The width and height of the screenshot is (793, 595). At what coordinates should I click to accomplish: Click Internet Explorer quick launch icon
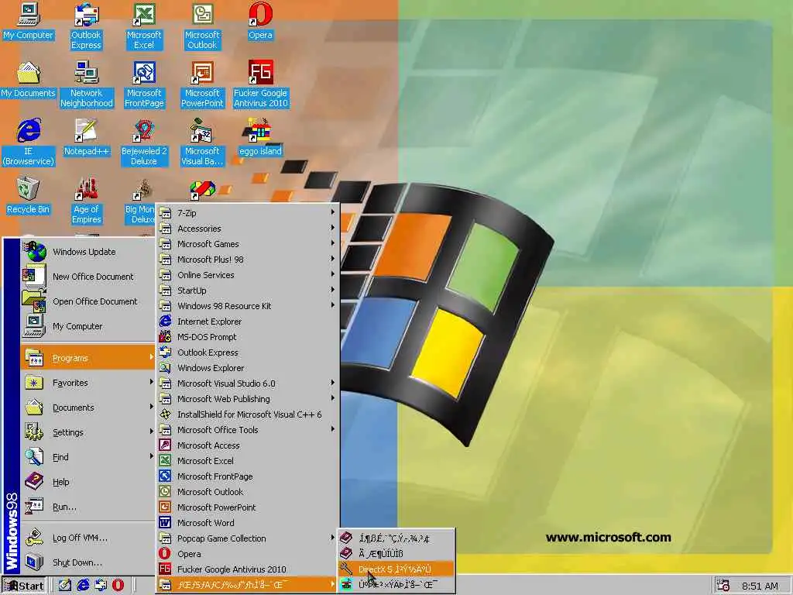point(82,586)
